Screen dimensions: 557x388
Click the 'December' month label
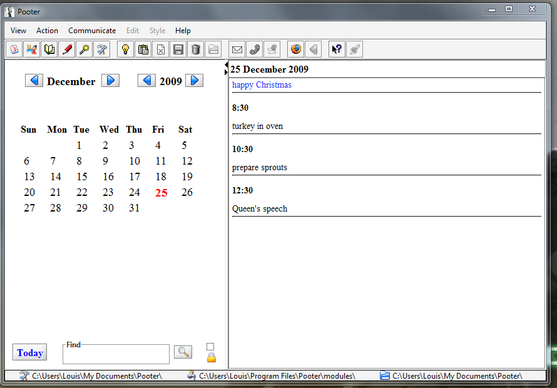click(71, 81)
